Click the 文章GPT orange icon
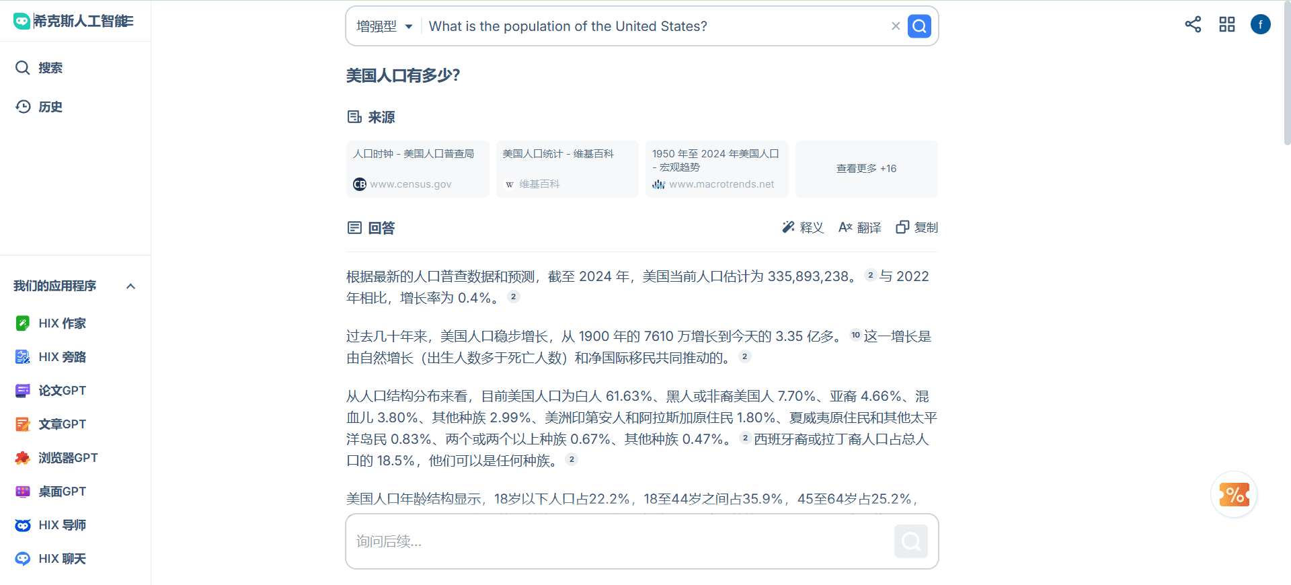Image resolution: width=1291 pixels, height=585 pixels. pos(23,424)
